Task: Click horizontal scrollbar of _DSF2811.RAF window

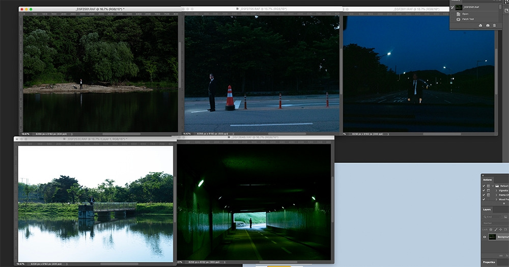Action: pyautogui.click(x=442, y=134)
